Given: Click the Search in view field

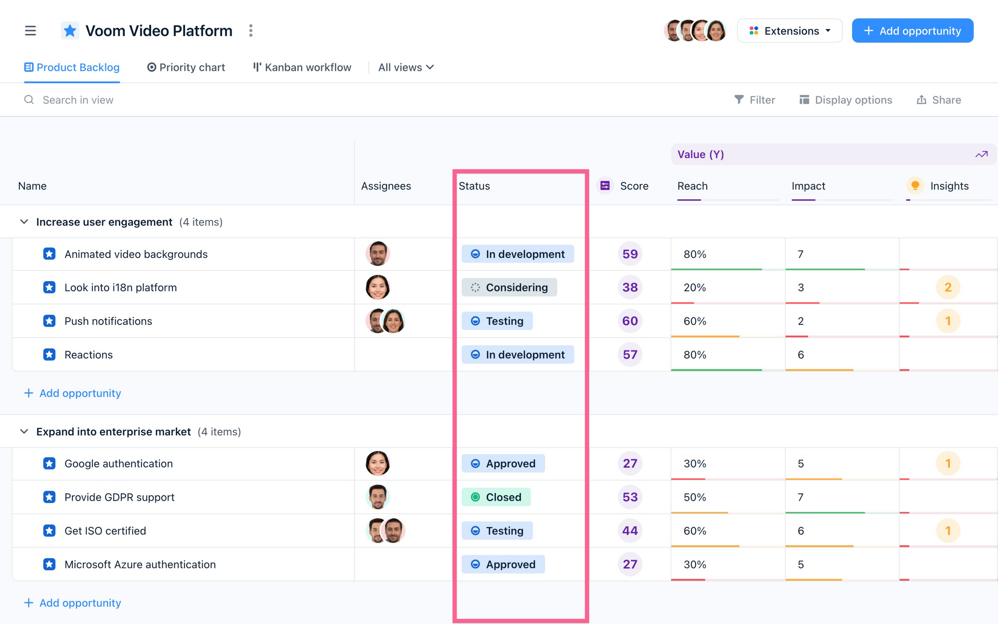Looking at the screenshot, I should pos(78,100).
